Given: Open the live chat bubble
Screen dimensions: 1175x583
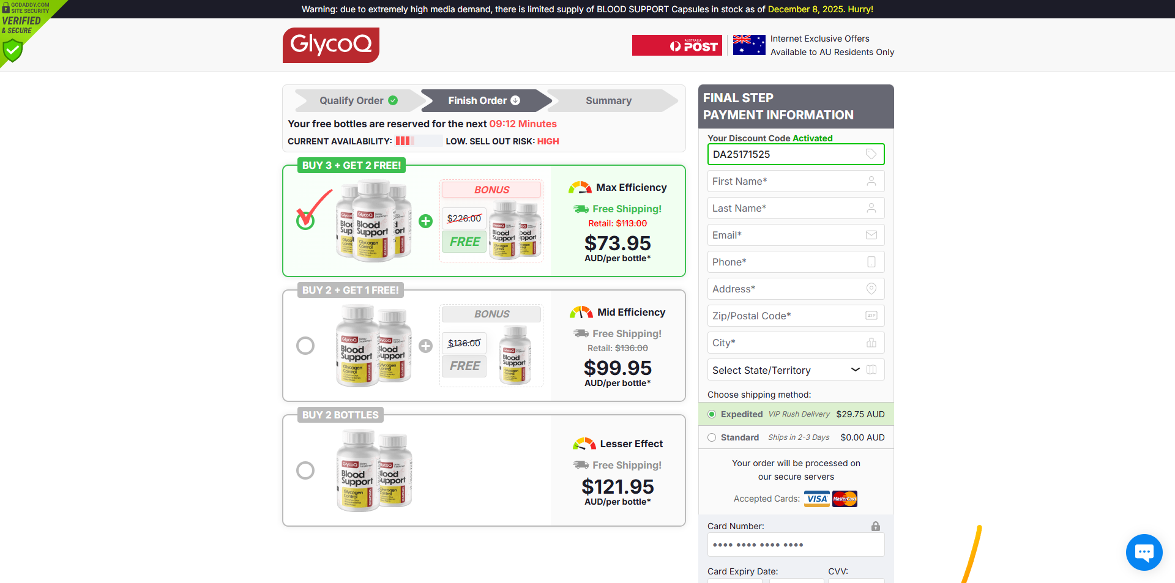Looking at the screenshot, I should [x=1144, y=552].
